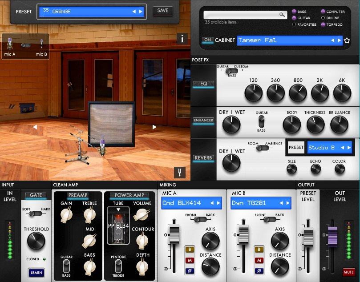Mark cabinet as favorite with the star
The image size is (360, 282).
pyautogui.click(x=347, y=40)
